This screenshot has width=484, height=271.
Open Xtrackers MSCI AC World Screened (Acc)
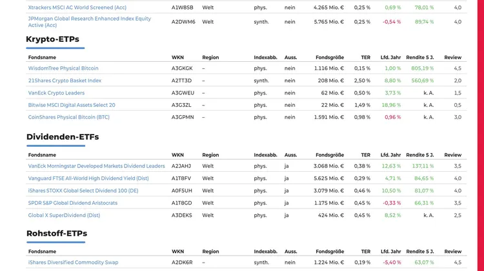pyautogui.click(x=77, y=7)
